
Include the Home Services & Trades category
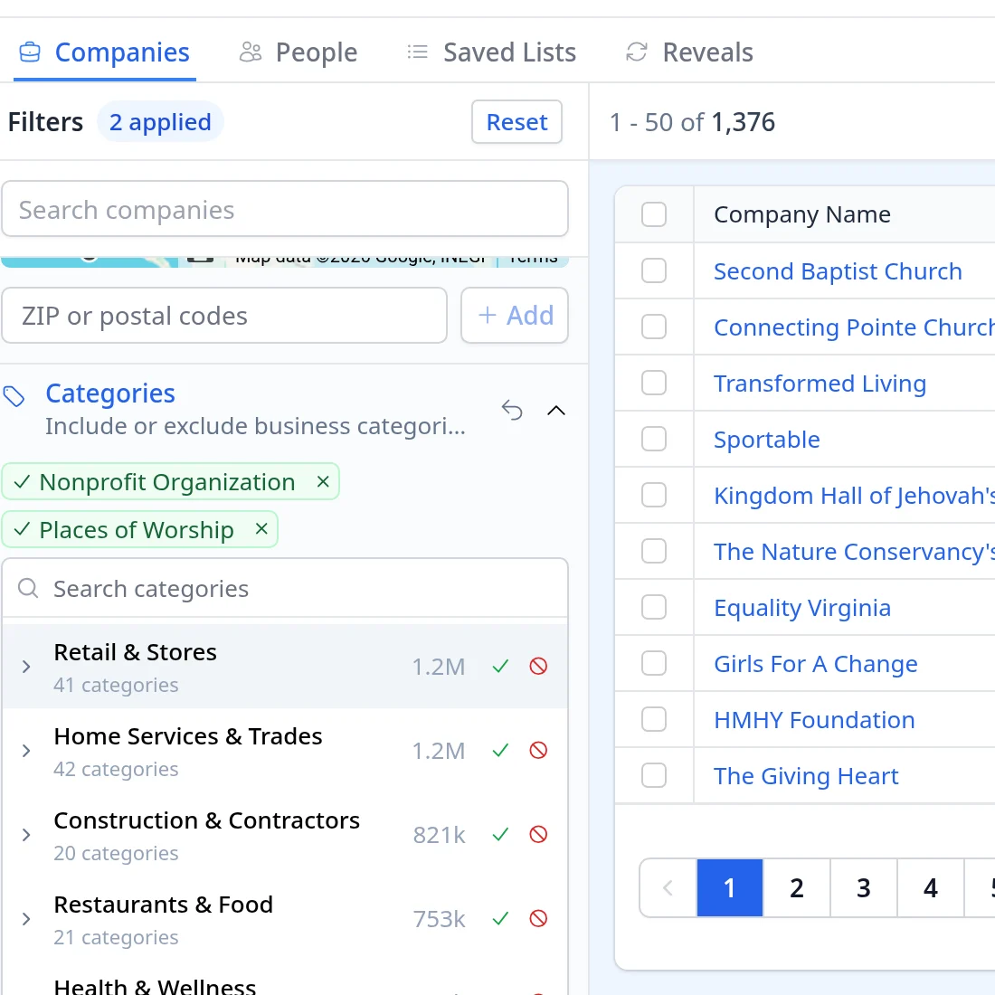pyautogui.click(x=501, y=751)
